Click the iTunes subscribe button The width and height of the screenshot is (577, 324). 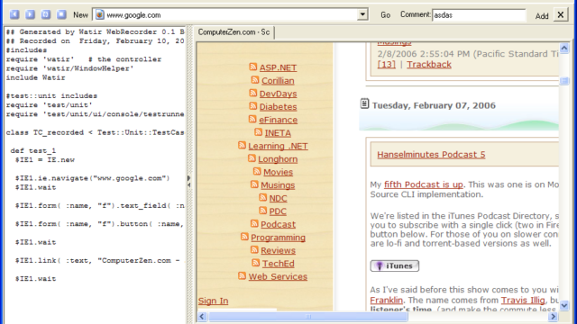click(x=395, y=266)
